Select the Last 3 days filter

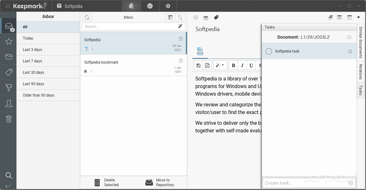coord(48,50)
